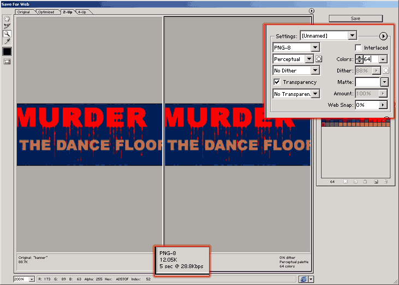399x285 pixels.
Task: Lock selected color icon in color table
Action: coord(365,181)
